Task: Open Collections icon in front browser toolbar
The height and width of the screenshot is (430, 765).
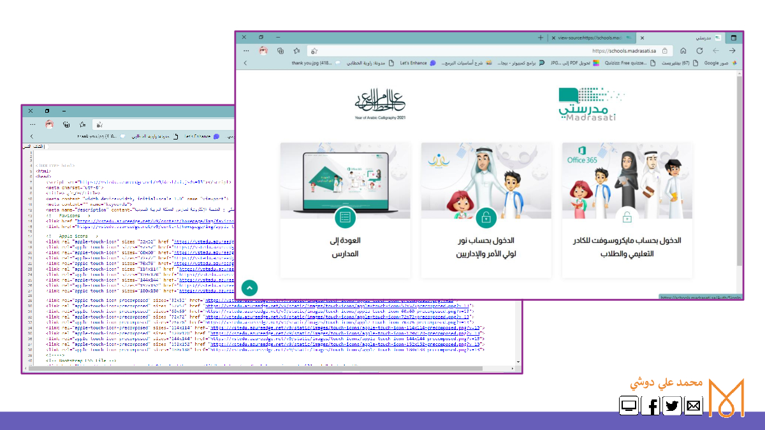Action: 280,50
